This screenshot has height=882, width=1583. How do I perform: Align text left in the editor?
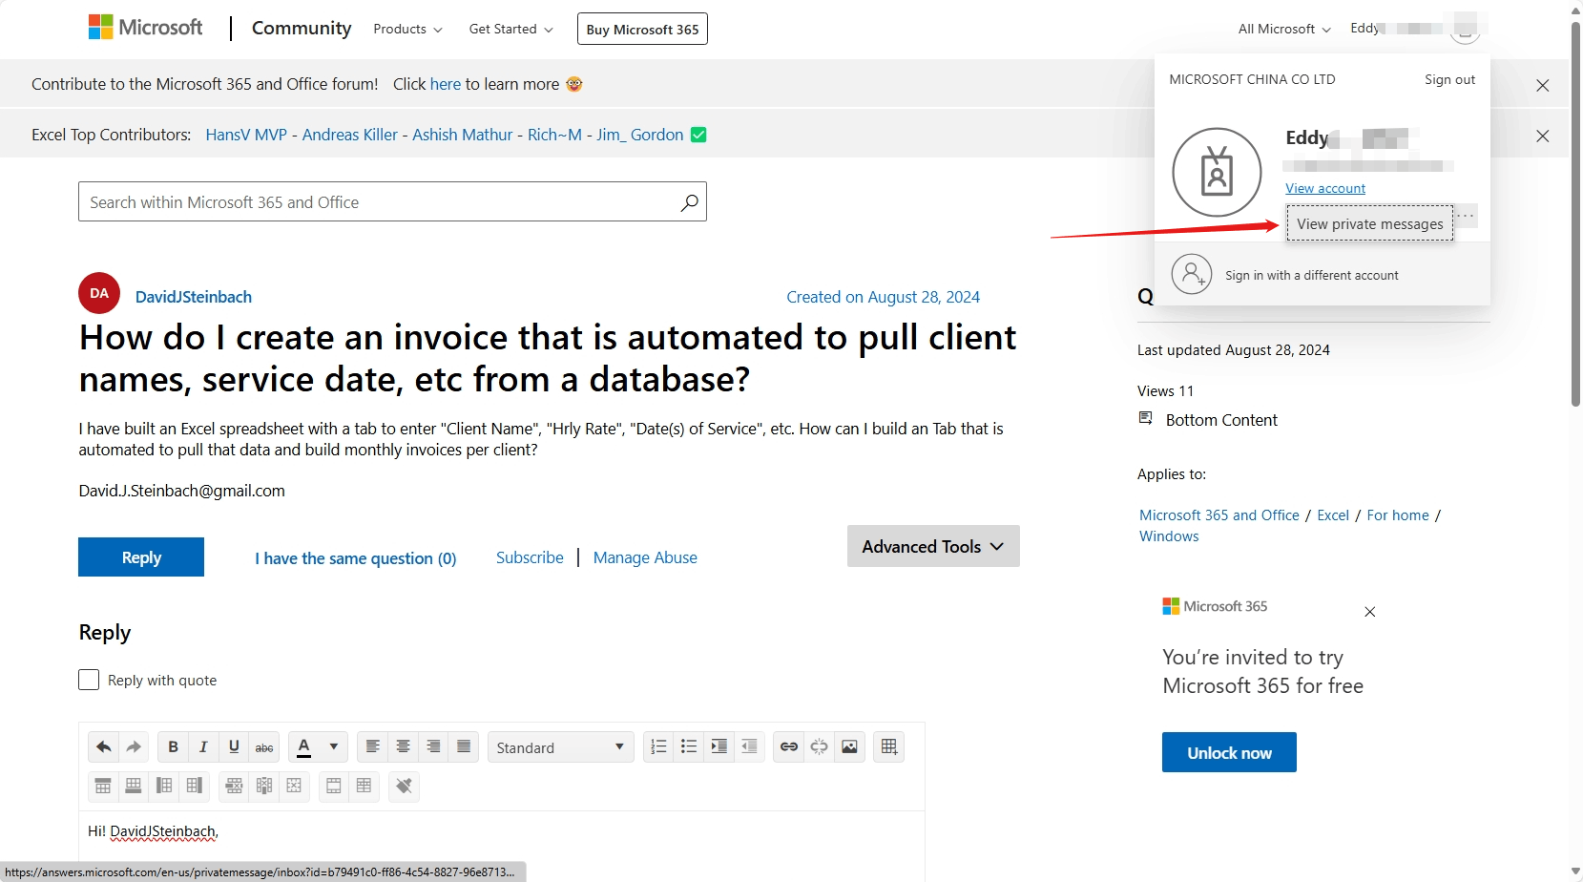click(373, 746)
